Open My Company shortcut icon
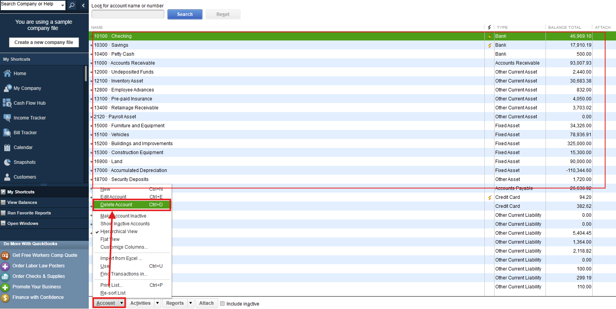Screen dimensions: 616x309 (7, 88)
